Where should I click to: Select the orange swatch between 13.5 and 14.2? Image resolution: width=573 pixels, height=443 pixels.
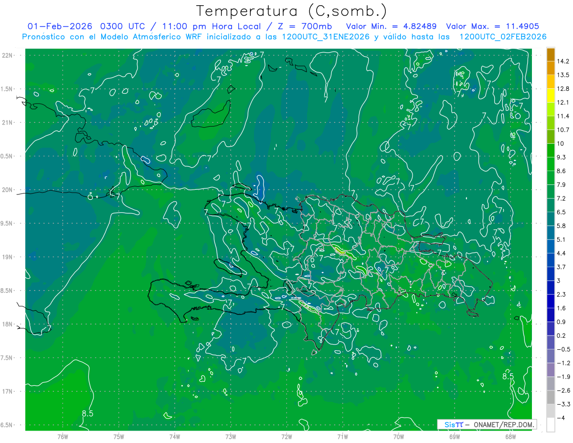tap(551, 68)
